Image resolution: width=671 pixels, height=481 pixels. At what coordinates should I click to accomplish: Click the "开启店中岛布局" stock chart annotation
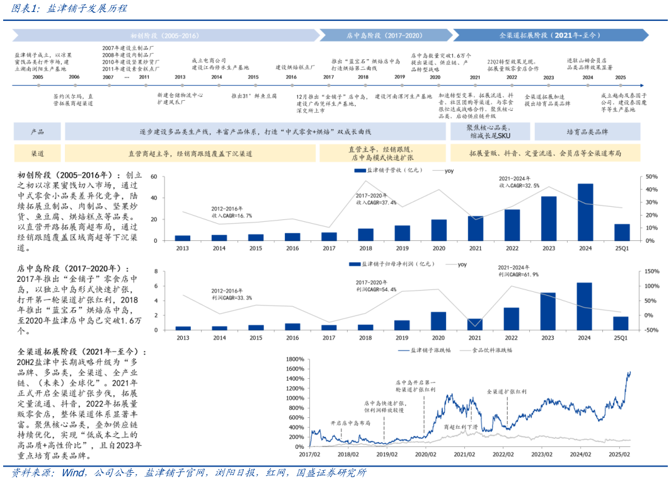[350, 423]
